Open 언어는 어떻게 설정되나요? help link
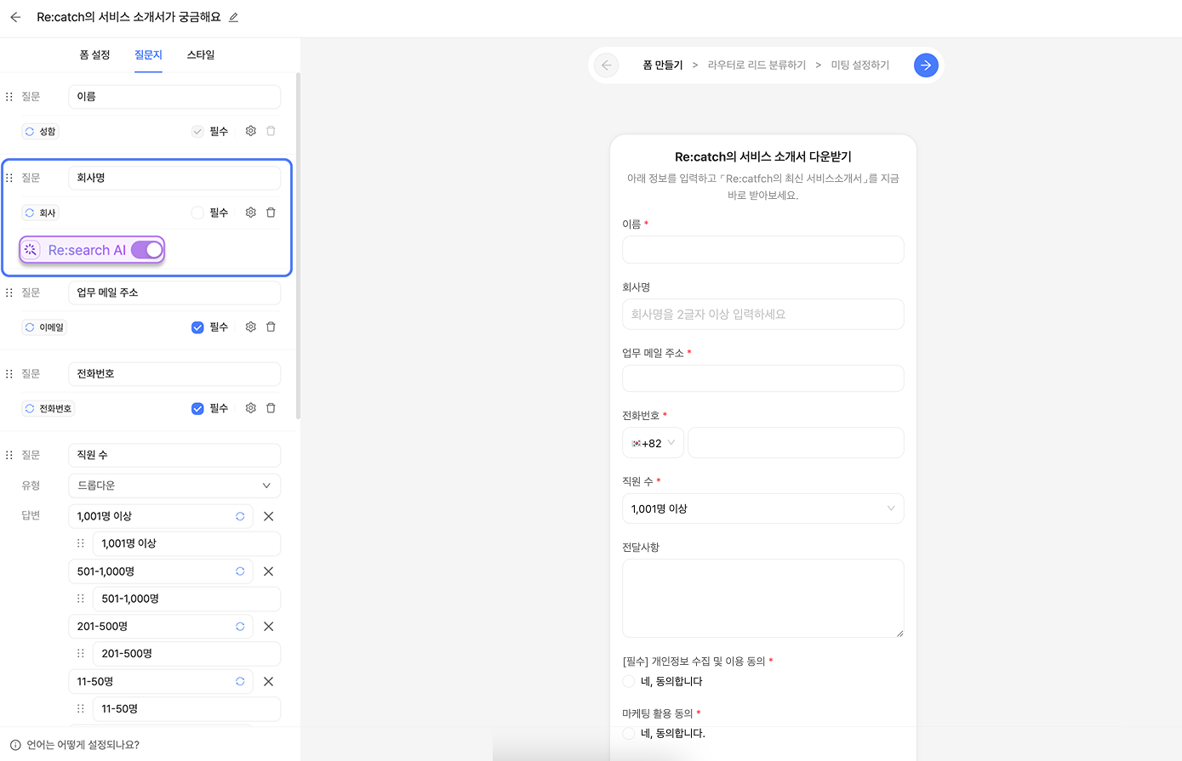This screenshot has height=761, width=1182. click(83, 745)
